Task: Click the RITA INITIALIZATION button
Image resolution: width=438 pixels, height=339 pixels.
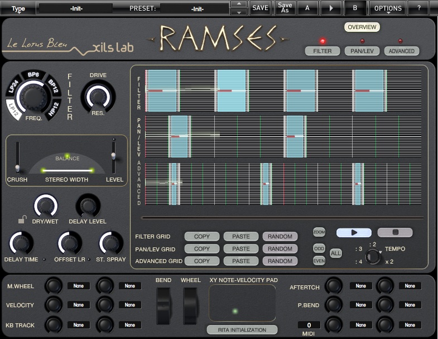Action: pyautogui.click(x=242, y=330)
